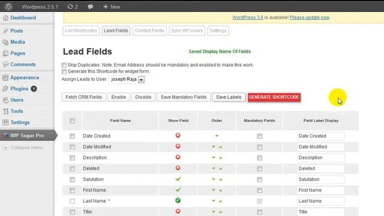Click Save Mandatory Fields button
384x216 pixels.
(184, 97)
